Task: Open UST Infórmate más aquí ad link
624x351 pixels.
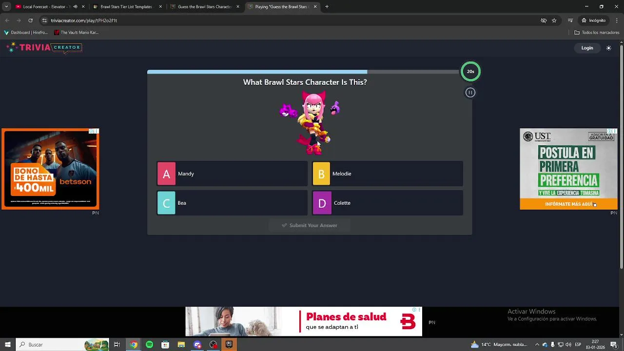Action: coord(568,204)
